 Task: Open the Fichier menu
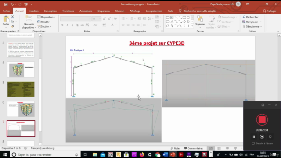tap(6, 11)
